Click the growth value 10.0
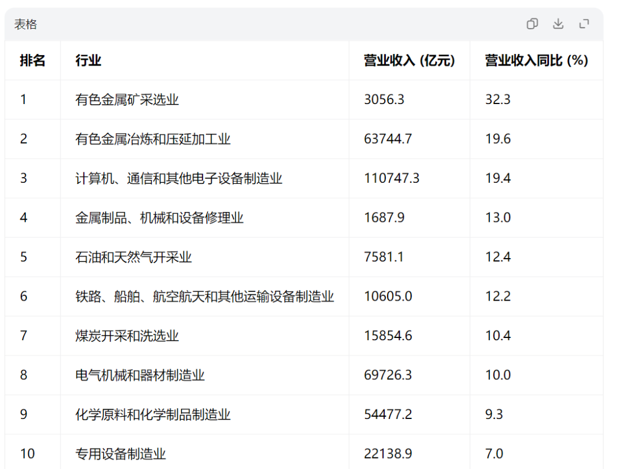Image resolution: width=621 pixels, height=469 pixels. pyautogui.click(x=498, y=375)
